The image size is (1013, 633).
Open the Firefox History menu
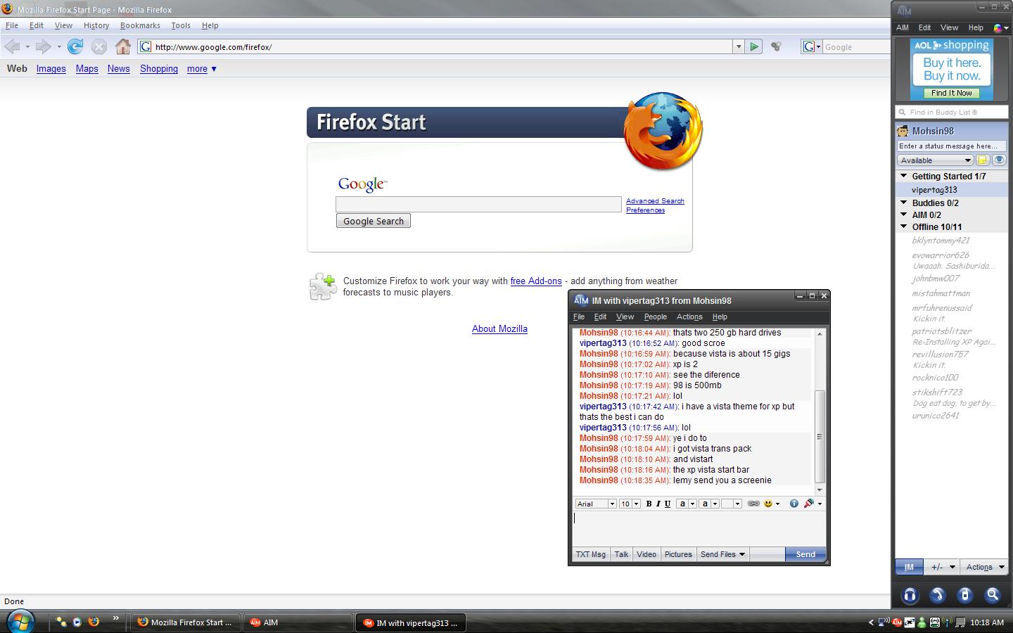96,25
